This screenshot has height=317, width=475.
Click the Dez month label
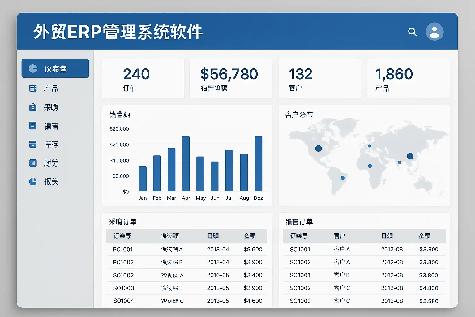coord(258,198)
